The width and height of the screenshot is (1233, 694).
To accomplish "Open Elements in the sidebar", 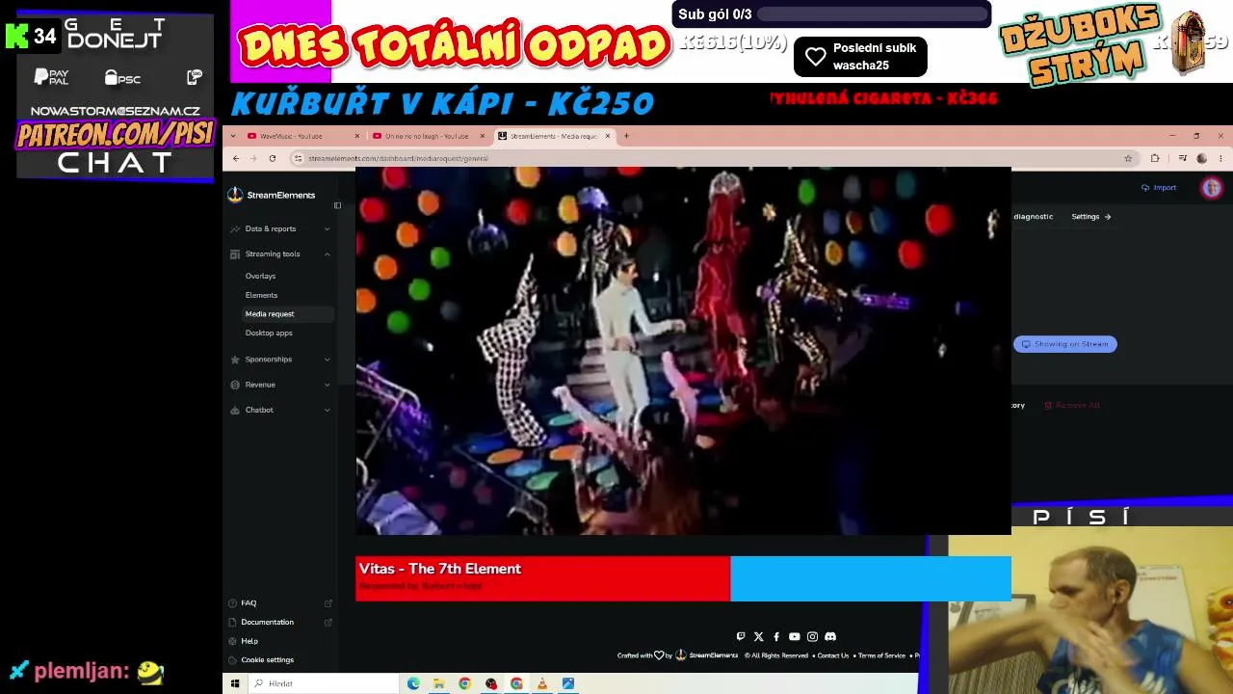I will pos(261,295).
